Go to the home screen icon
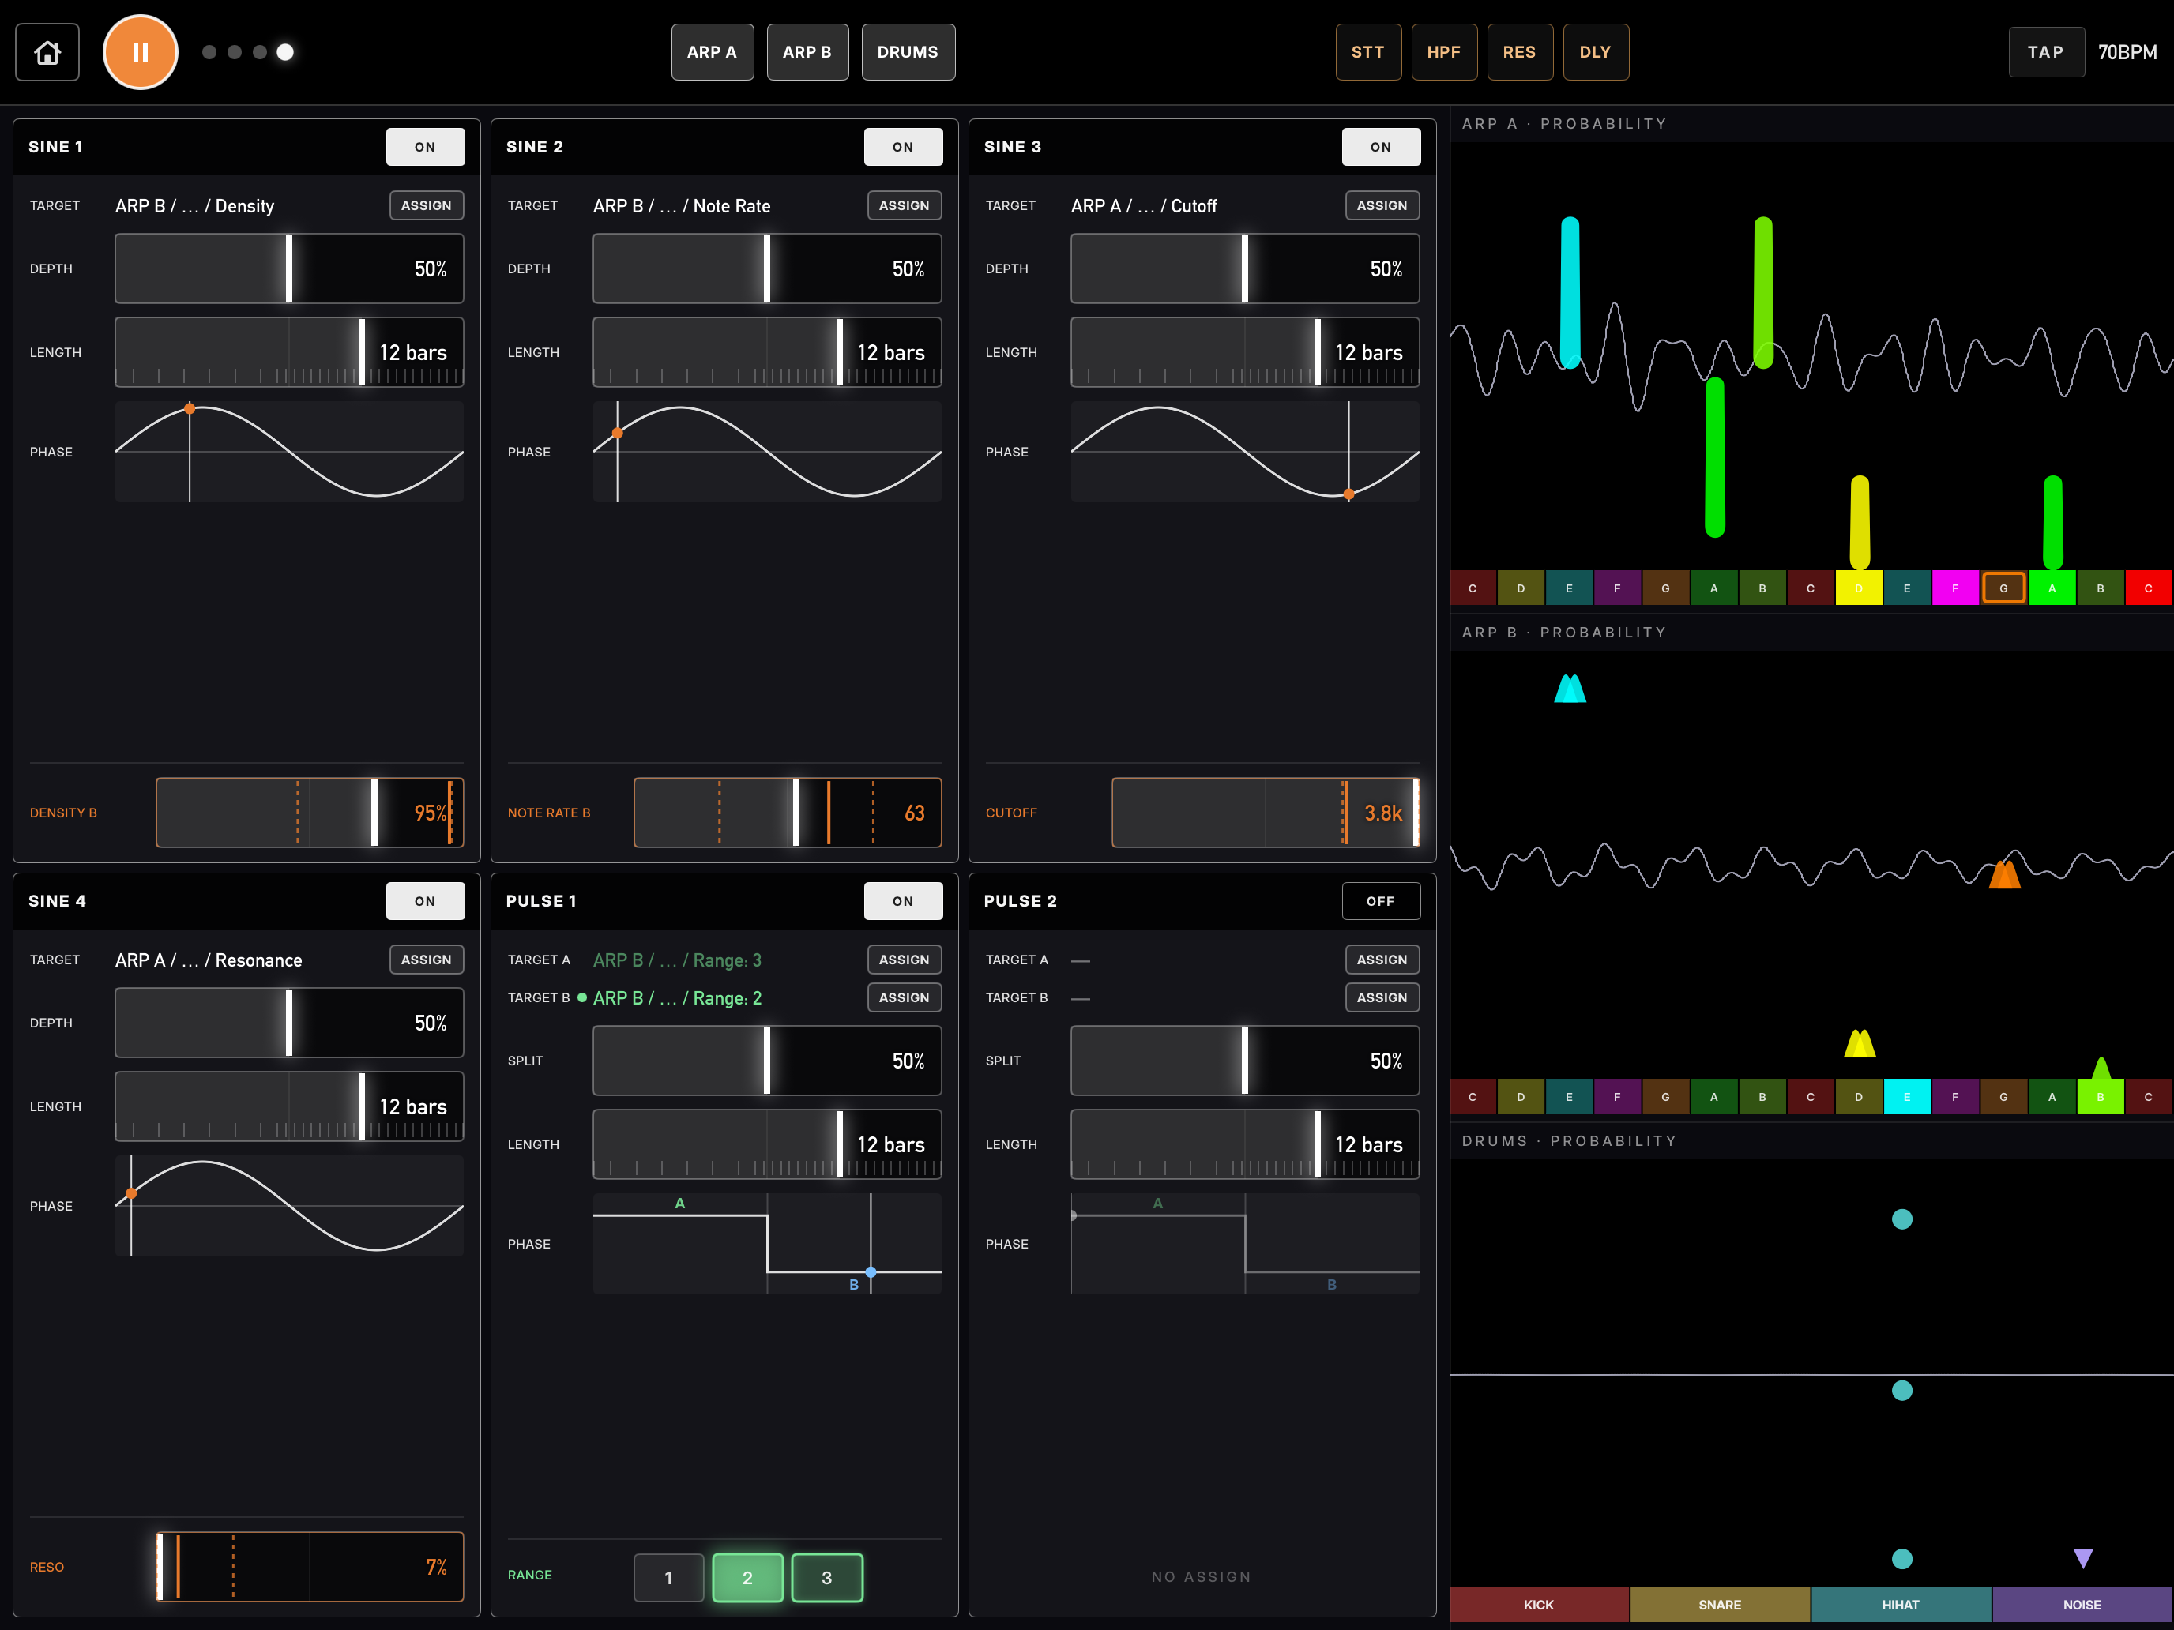Image resolution: width=2174 pixels, height=1630 pixels. click(47, 52)
